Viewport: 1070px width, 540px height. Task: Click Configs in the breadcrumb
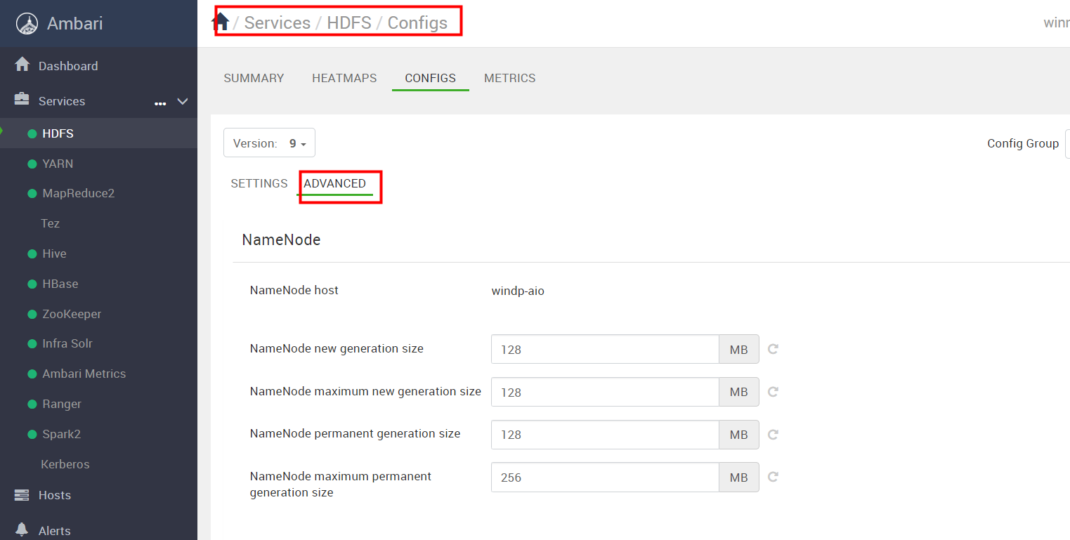tap(417, 22)
